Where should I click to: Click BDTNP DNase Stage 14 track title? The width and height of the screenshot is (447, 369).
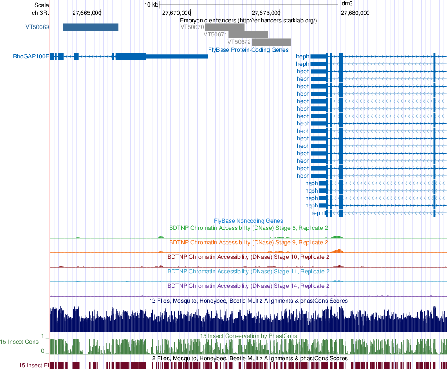(248, 286)
